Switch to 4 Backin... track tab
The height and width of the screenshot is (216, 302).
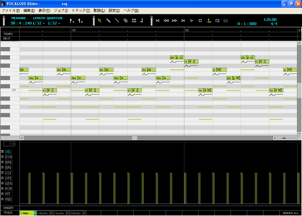click(x=76, y=213)
